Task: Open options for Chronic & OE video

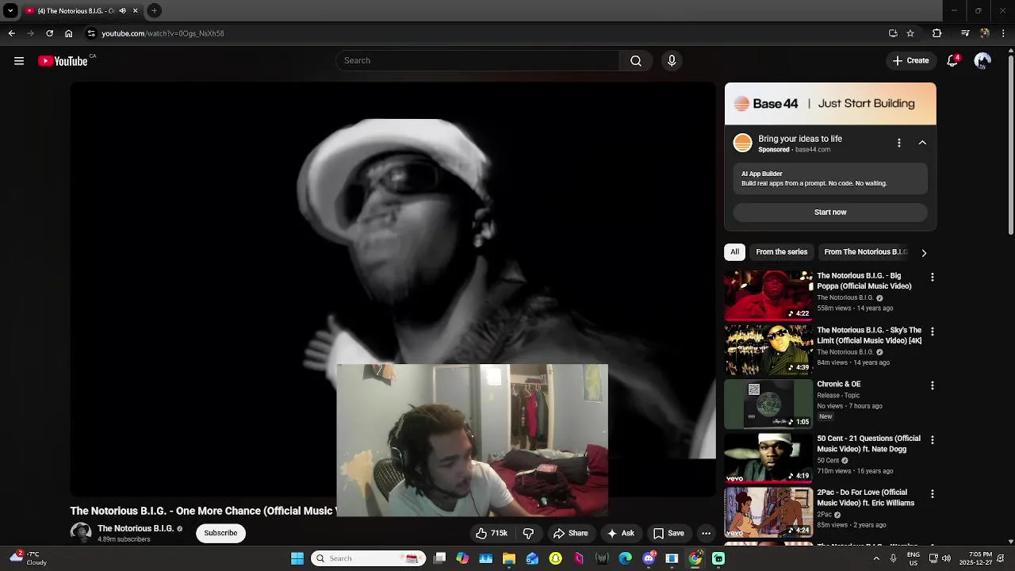Action: (932, 385)
